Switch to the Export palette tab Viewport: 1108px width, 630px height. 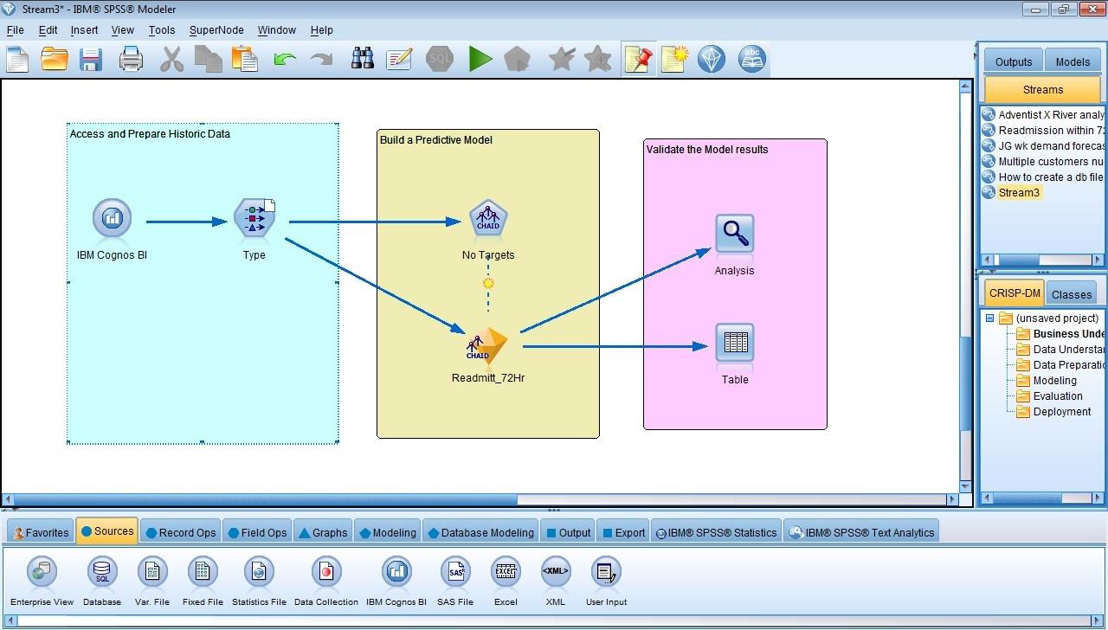coord(623,532)
